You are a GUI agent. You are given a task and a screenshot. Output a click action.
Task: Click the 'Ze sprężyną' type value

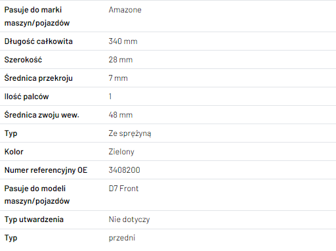click(130, 133)
